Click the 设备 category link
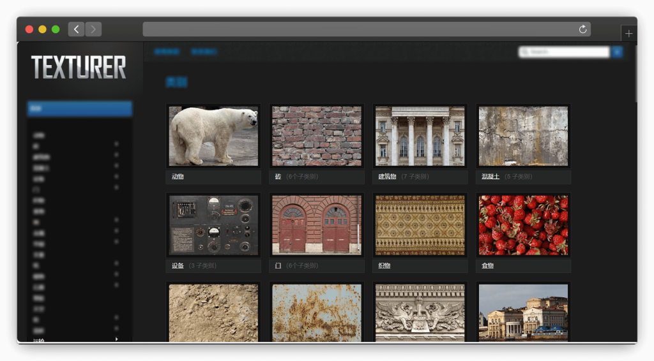Viewport: 654px width, 361px height. (178, 266)
